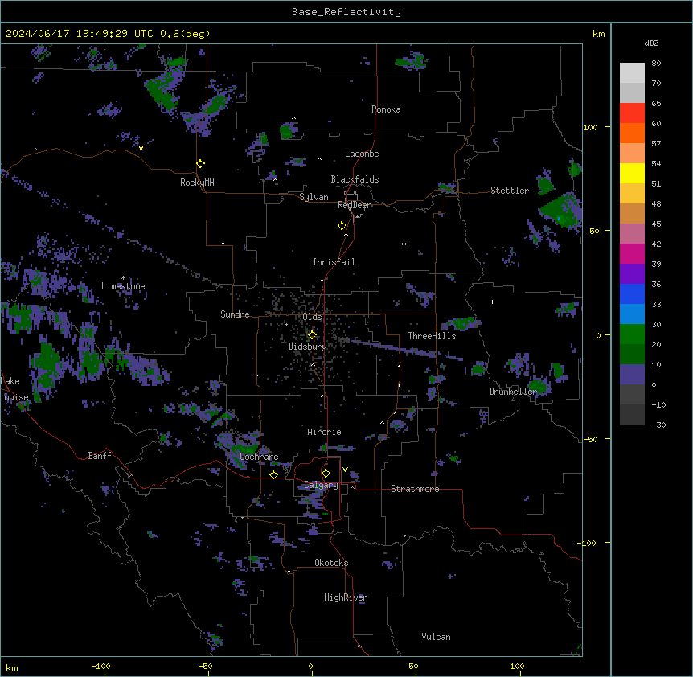The image size is (693, 677).
Task: Select the light blue 30-33 dBZ legend swatch
Action: (x=632, y=314)
